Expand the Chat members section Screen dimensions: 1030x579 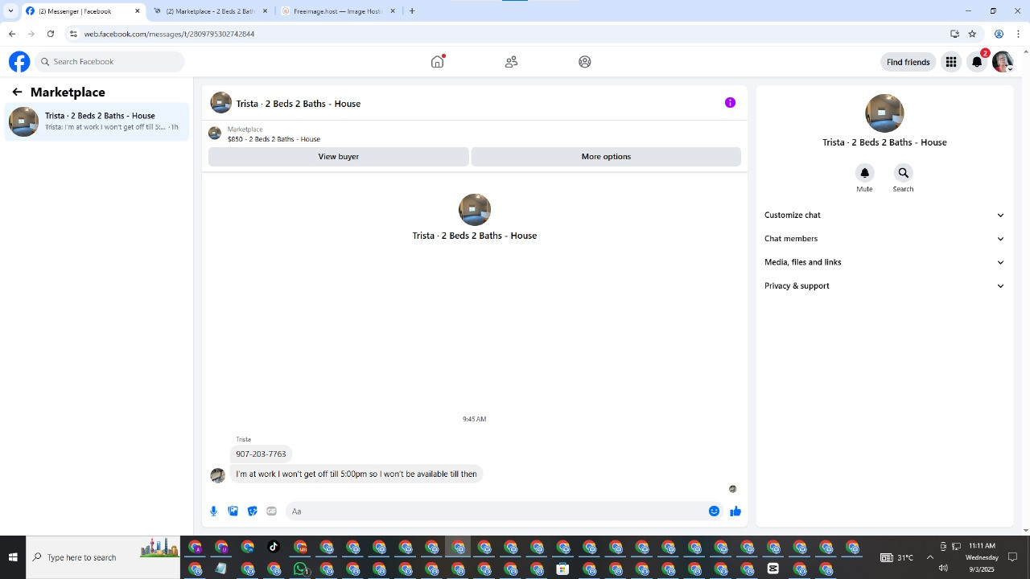click(884, 239)
